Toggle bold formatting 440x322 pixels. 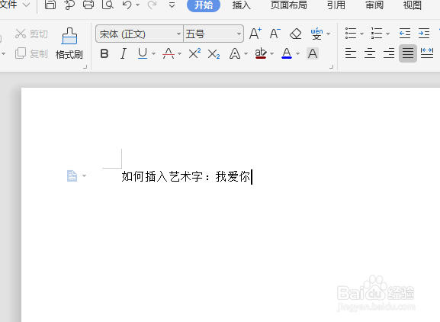(104, 53)
